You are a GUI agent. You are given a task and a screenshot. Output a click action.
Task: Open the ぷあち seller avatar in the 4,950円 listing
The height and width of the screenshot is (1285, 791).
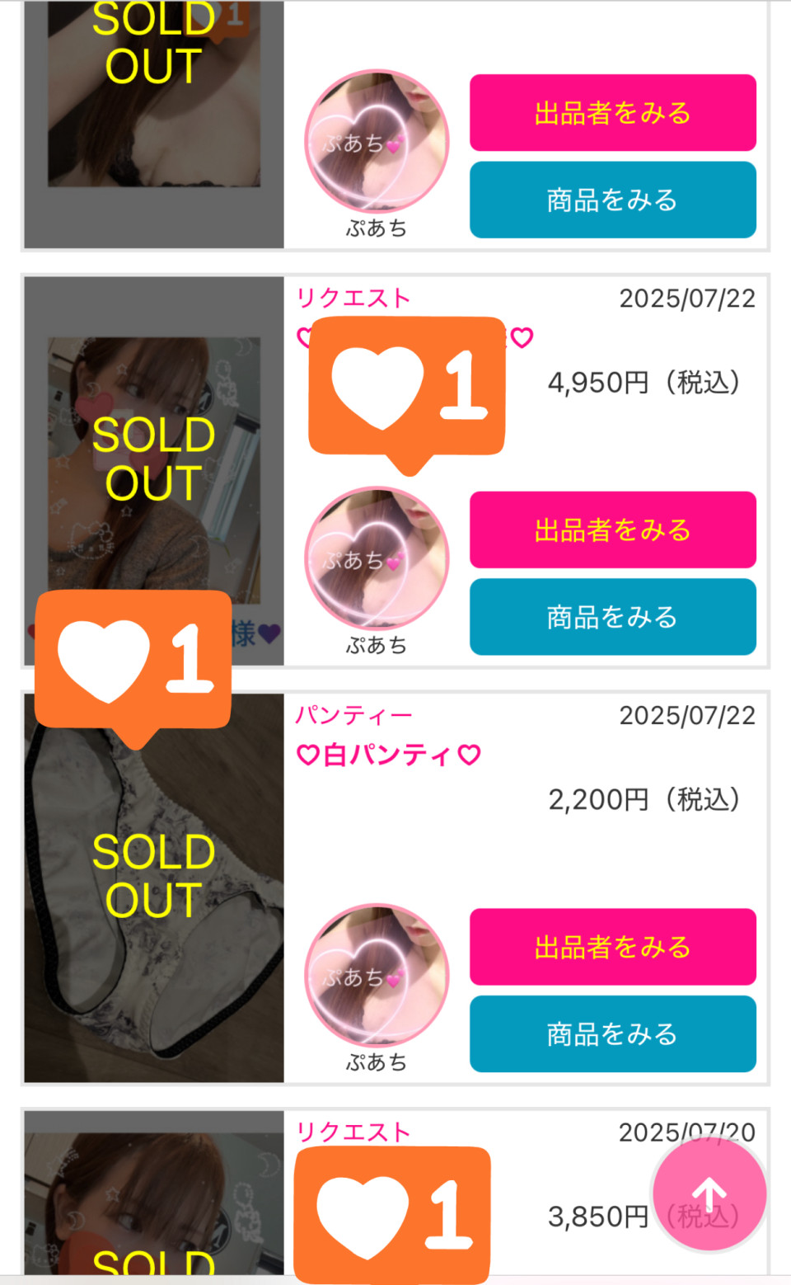point(377,558)
